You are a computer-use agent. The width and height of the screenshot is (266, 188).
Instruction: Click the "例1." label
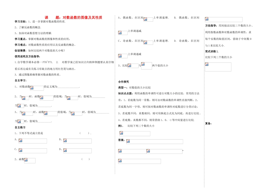tap(121, 126)
